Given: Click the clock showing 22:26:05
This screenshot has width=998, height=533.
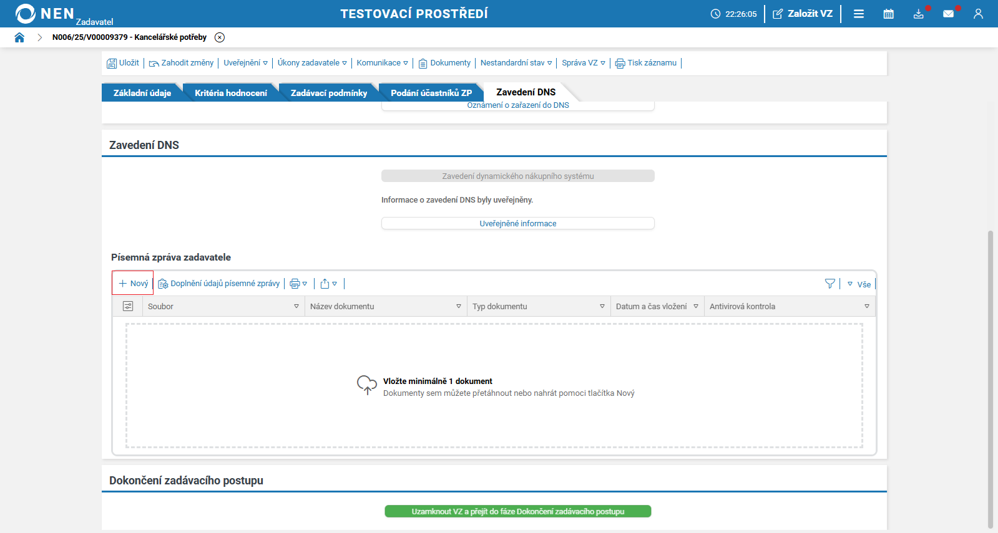Looking at the screenshot, I should click(733, 14).
